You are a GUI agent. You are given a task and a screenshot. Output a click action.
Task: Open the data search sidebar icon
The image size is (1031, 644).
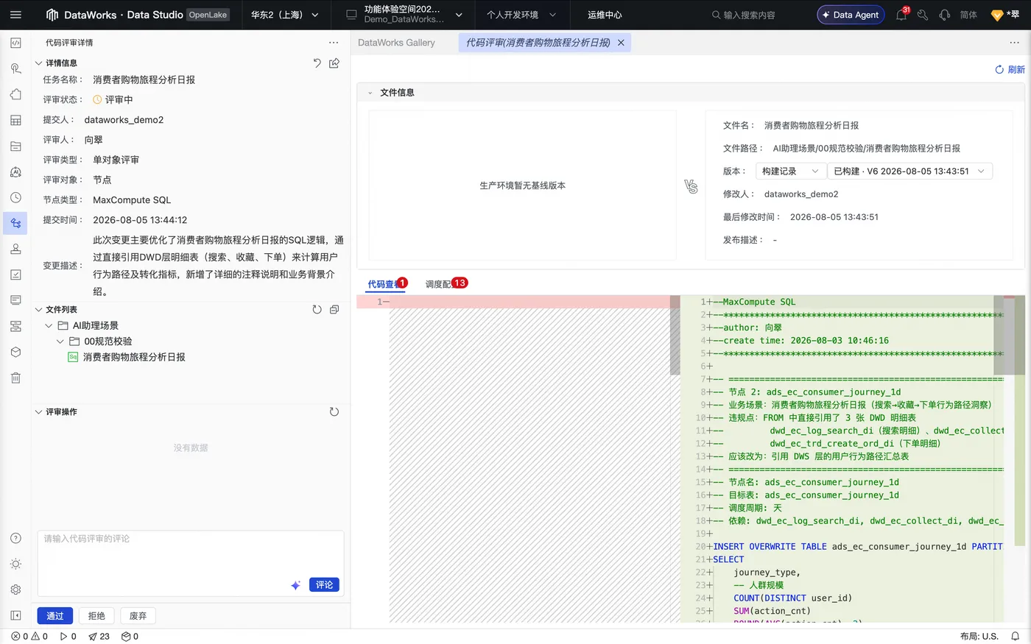(15, 68)
